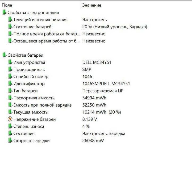
Task: Select the Состояние батарей field label
Action: tap(32, 27)
